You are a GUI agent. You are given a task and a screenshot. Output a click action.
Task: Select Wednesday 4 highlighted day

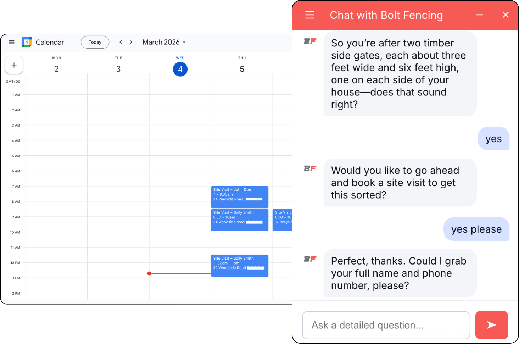(x=180, y=69)
